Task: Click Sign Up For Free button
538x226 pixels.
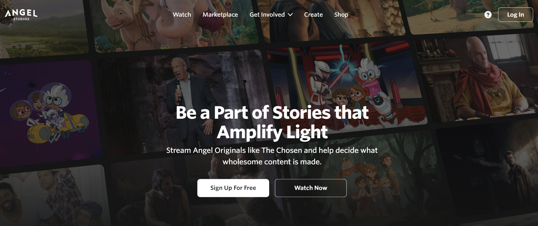Action: point(233,188)
